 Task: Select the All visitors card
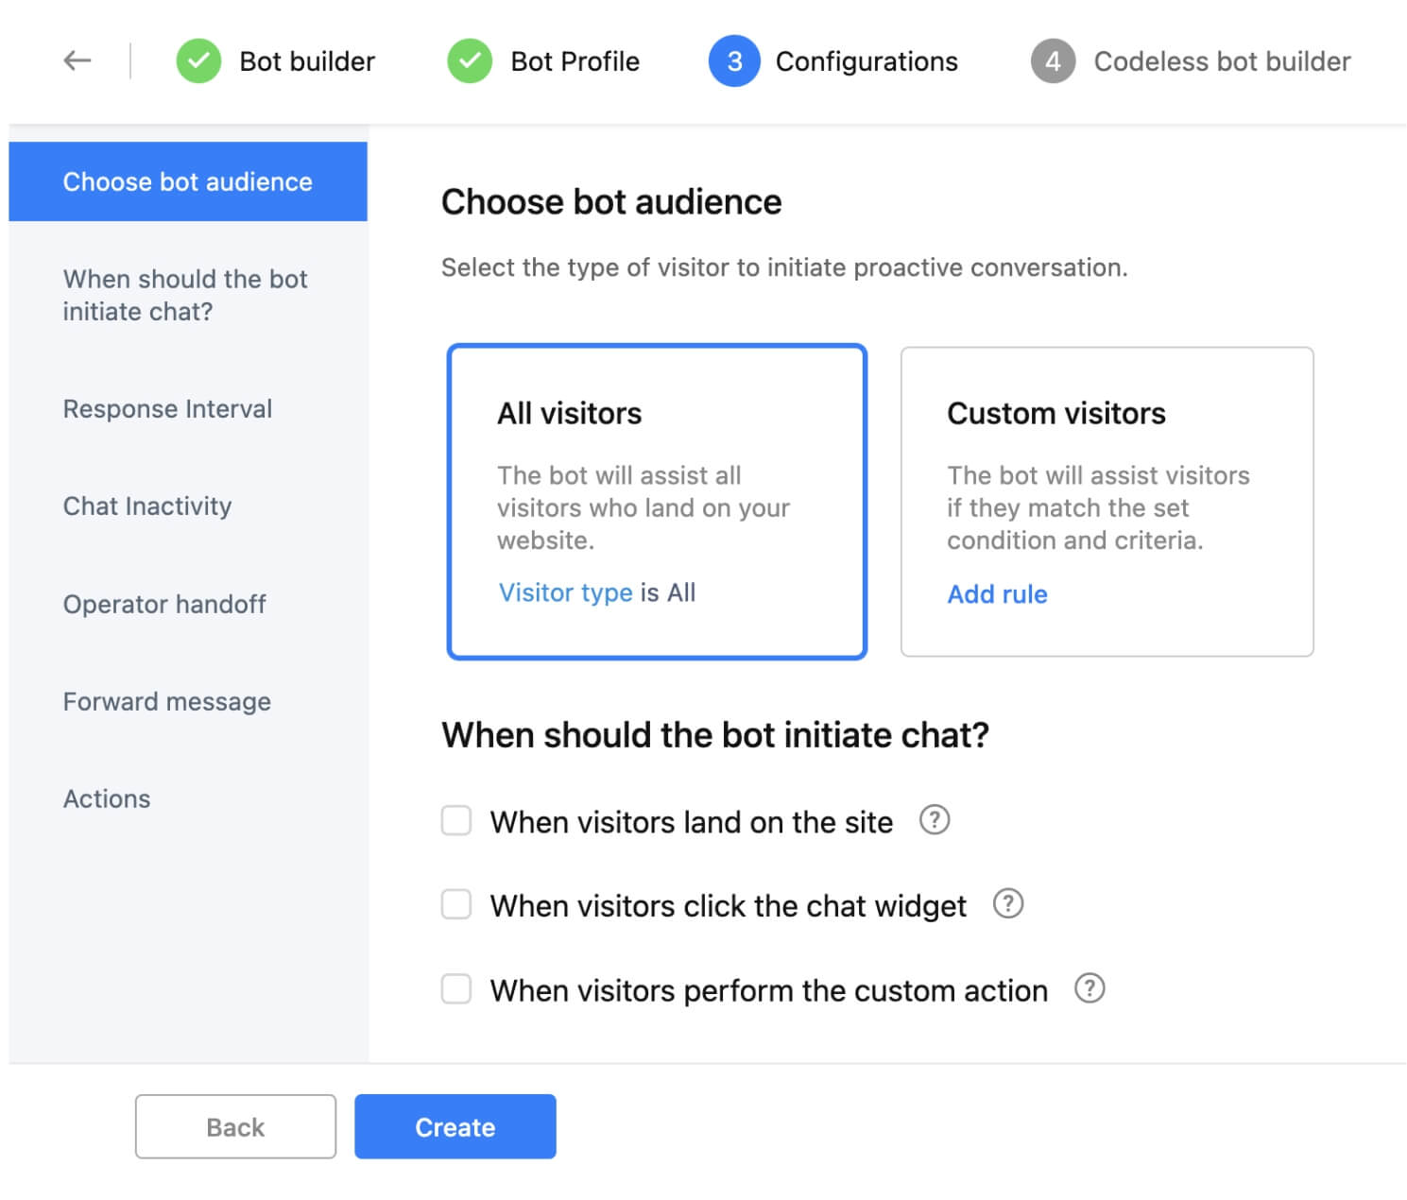[x=657, y=501]
